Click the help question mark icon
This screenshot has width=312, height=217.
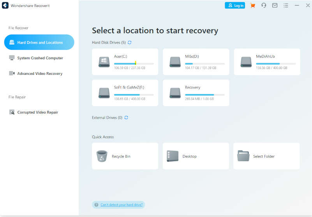(96, 205)
